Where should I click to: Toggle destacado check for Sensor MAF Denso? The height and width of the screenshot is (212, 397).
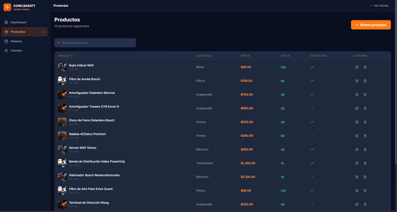click(x=312, y=149)
